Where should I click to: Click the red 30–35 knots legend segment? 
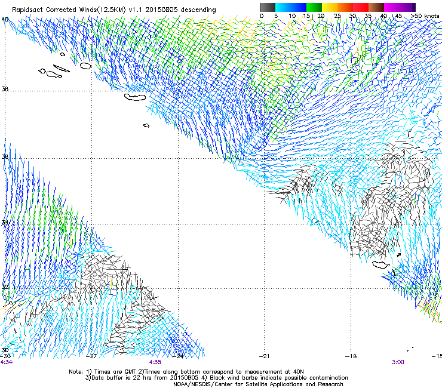(361, 7)
